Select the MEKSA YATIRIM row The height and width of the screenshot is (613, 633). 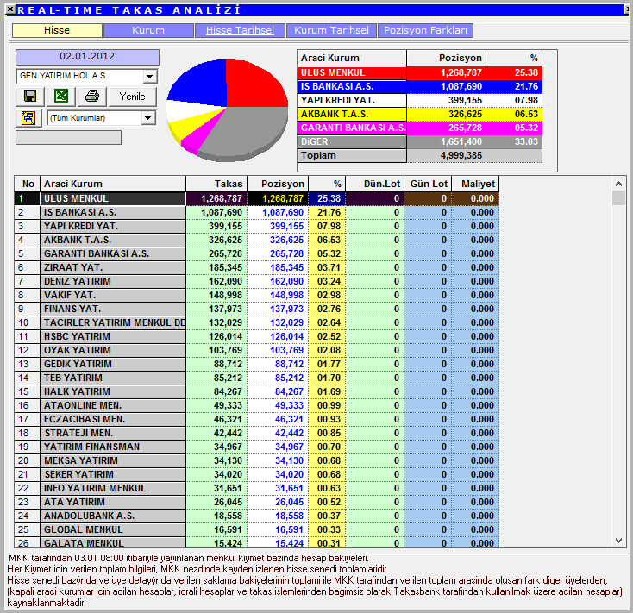pos(257,460)
